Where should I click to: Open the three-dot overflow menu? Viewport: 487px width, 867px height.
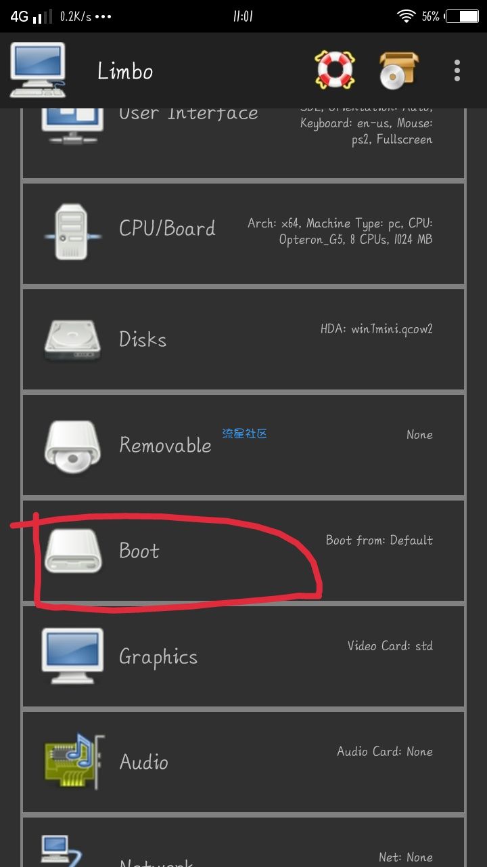pyautogui.click(x=457, y=70)
